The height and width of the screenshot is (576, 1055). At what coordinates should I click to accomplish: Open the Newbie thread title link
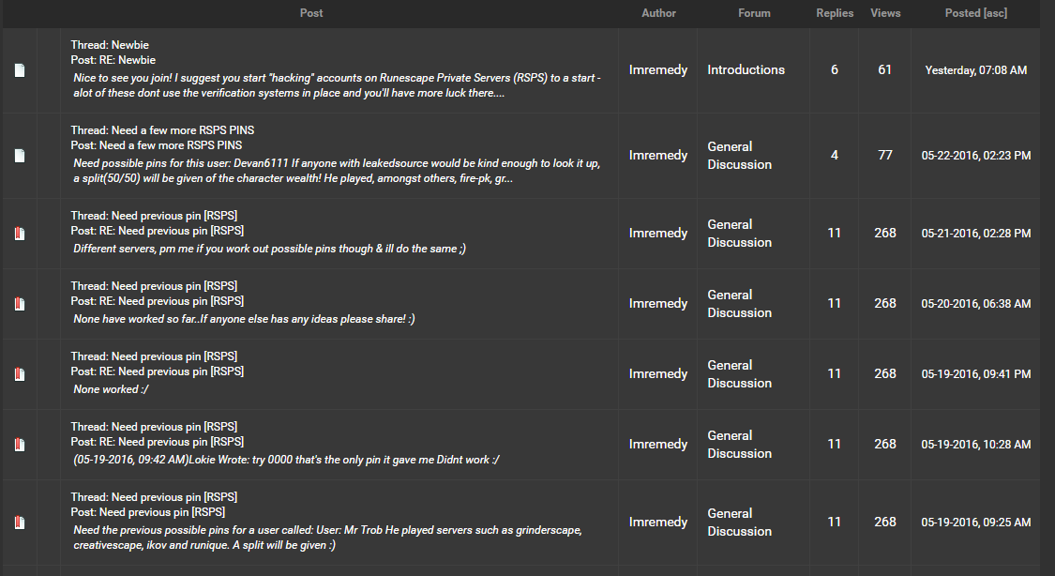[129, 45]
